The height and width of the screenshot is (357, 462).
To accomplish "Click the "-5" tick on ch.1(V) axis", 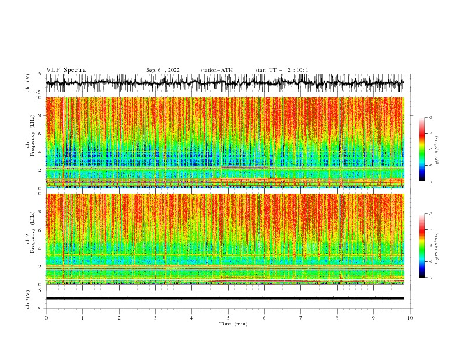I will click(39, 92).
